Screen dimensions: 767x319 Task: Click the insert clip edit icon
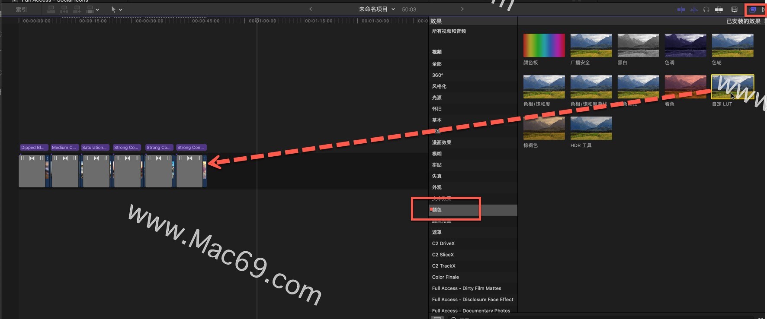point(64,9)
